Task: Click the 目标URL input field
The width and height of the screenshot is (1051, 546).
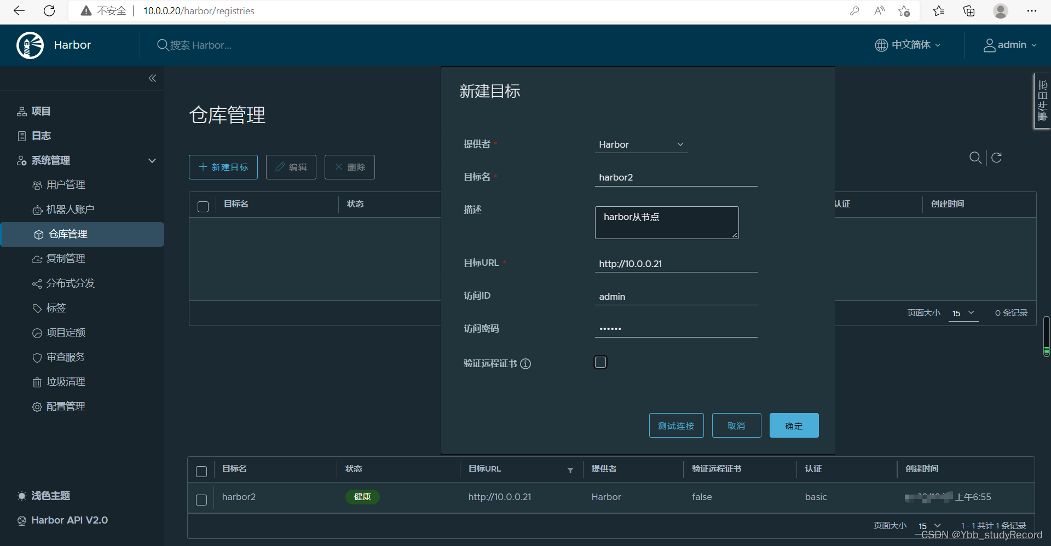Action: coord(676,264)
